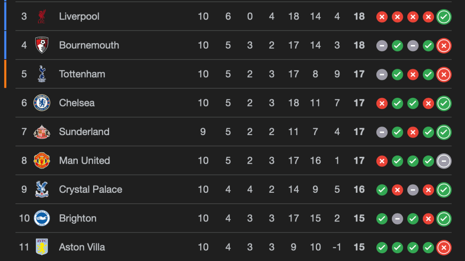Click the Bournemouth club crest
Image resolution: width=465 pixels, height=261 pixels.
pyautogui.click(x=42, y=45)
